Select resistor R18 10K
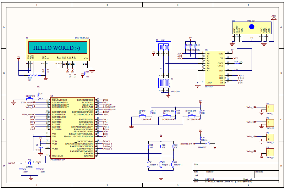This screenshot has height=188, width=285. pyautogui.click(x=176, y=112)
